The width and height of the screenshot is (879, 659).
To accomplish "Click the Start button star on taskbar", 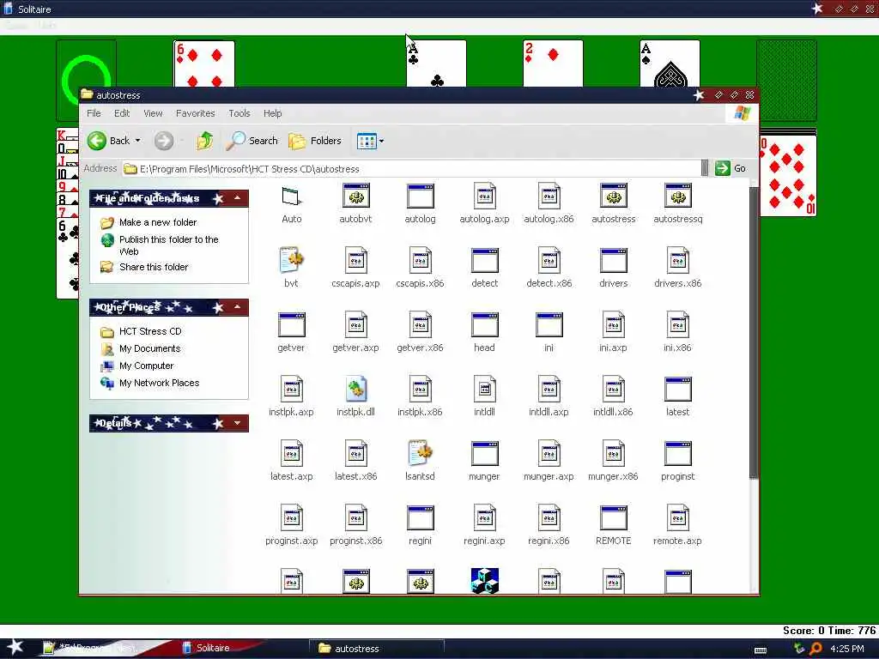I will tap(15, 647).
